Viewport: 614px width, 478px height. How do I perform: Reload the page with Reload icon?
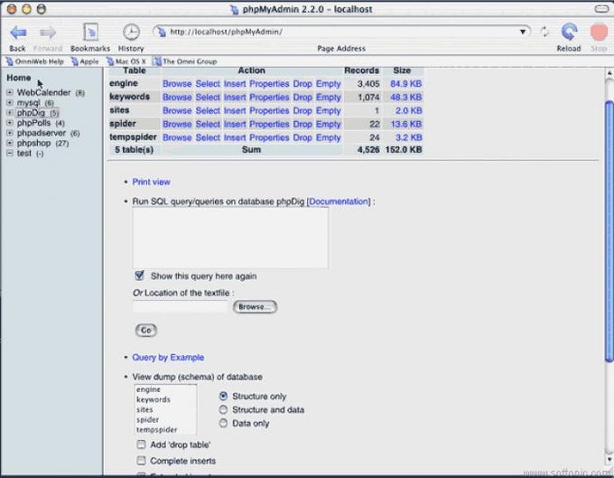569,33
